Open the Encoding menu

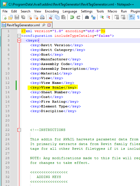tap(52, 11)
